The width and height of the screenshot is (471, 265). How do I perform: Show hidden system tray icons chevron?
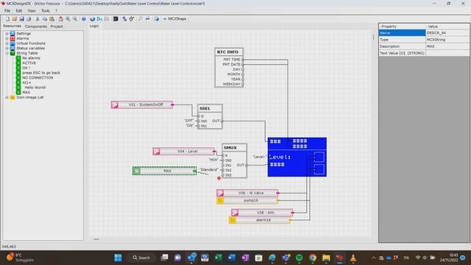click(x=373, y=258)
